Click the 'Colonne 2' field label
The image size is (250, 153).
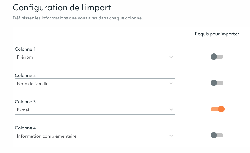25,75
